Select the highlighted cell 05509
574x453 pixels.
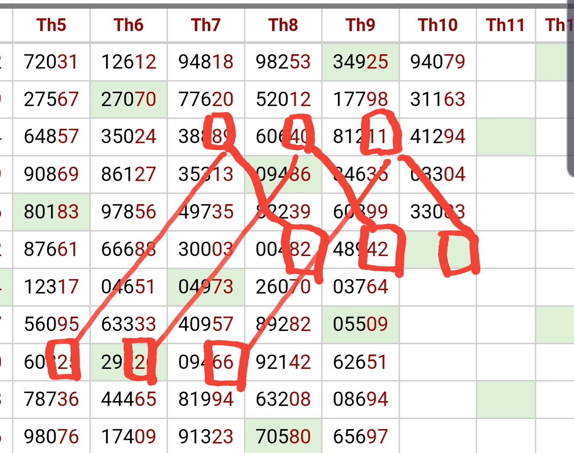click(x=361, y=325)
